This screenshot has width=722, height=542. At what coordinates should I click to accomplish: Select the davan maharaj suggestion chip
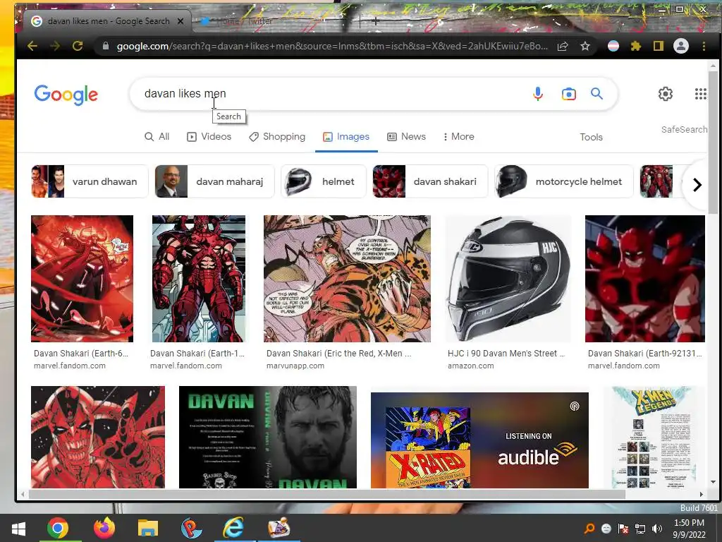click(214, 181)
